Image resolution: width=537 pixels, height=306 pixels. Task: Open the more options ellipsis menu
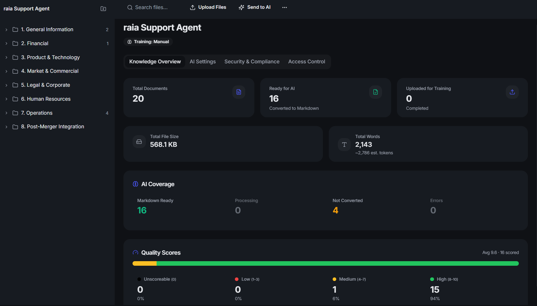click(285, 7)
